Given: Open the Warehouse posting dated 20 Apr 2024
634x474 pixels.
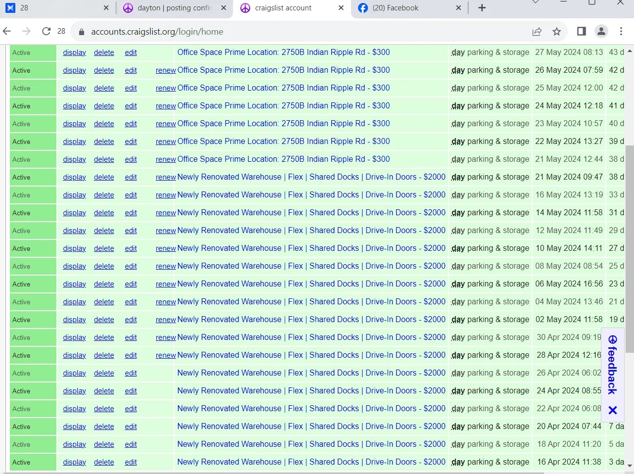Looking at the screenshot, I should (x=312, y=427).
